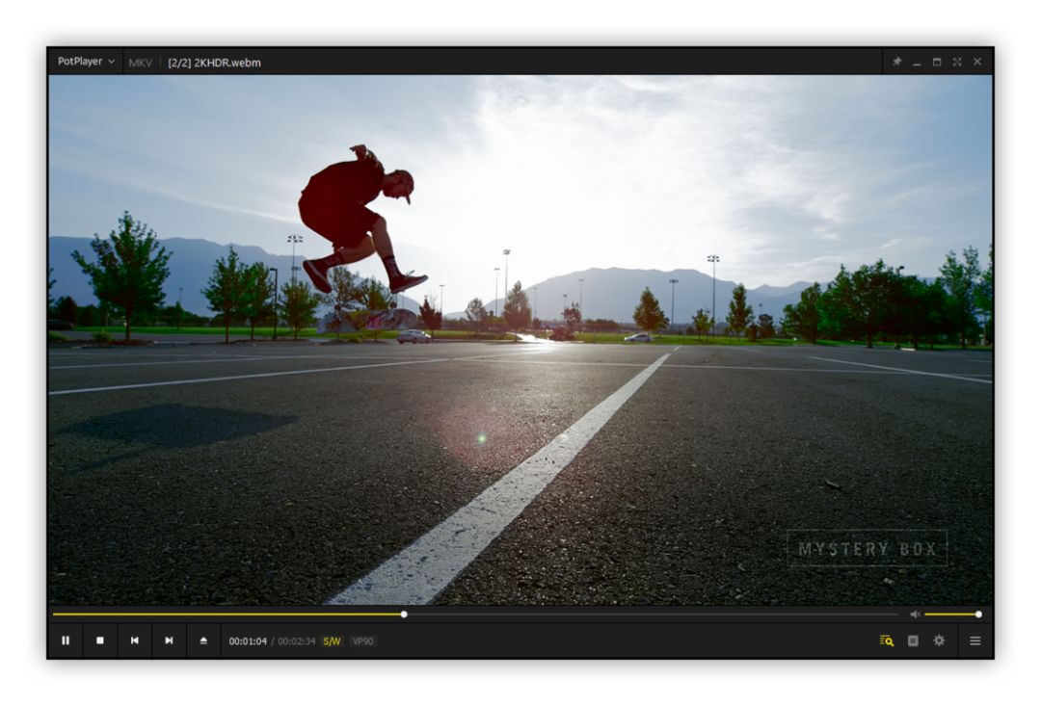
Task: Switch to fullscreen mode
Action: click(957, 62)
